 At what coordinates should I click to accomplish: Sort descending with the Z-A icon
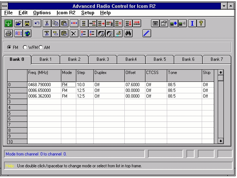(92, 33)
